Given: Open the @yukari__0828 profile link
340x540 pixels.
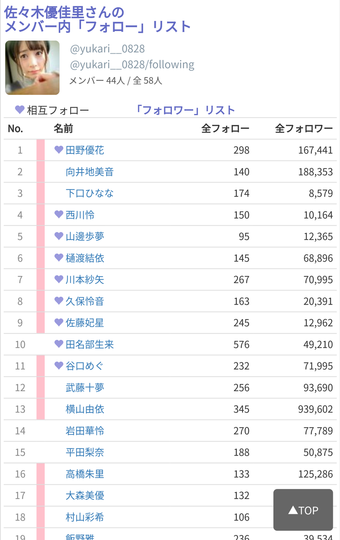Looking at the screenshot, I should pos(107,49).
